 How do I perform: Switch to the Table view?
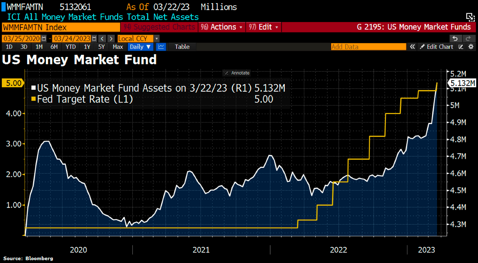coord(182,47)
